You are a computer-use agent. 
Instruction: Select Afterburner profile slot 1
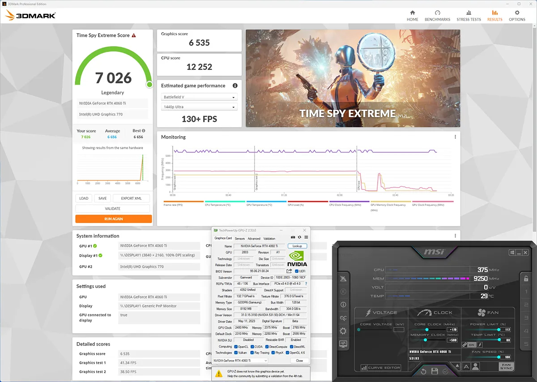pos(526,292)
